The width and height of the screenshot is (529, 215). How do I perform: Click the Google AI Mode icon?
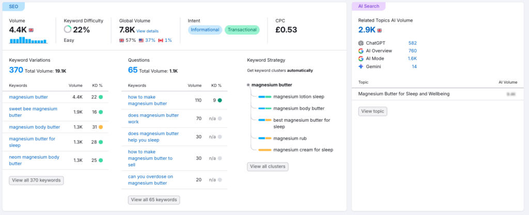pyautogui.click(x=361, y=59)
